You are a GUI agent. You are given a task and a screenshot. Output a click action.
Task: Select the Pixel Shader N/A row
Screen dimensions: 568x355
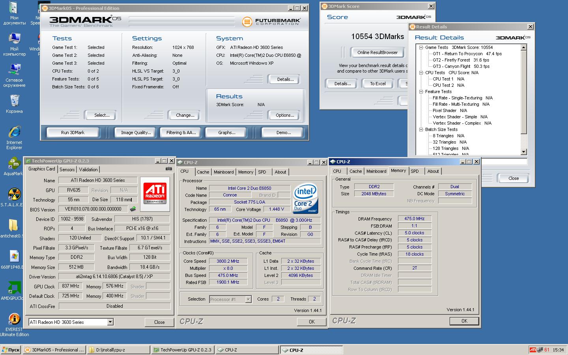point(450,110)
